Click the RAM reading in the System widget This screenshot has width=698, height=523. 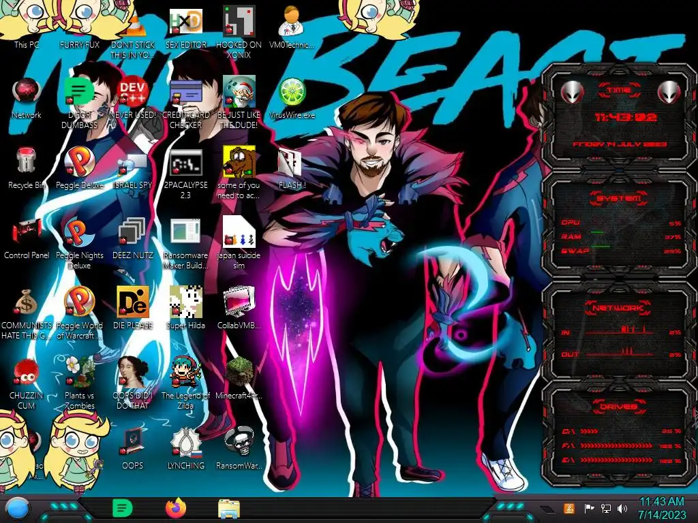point(621,236)
